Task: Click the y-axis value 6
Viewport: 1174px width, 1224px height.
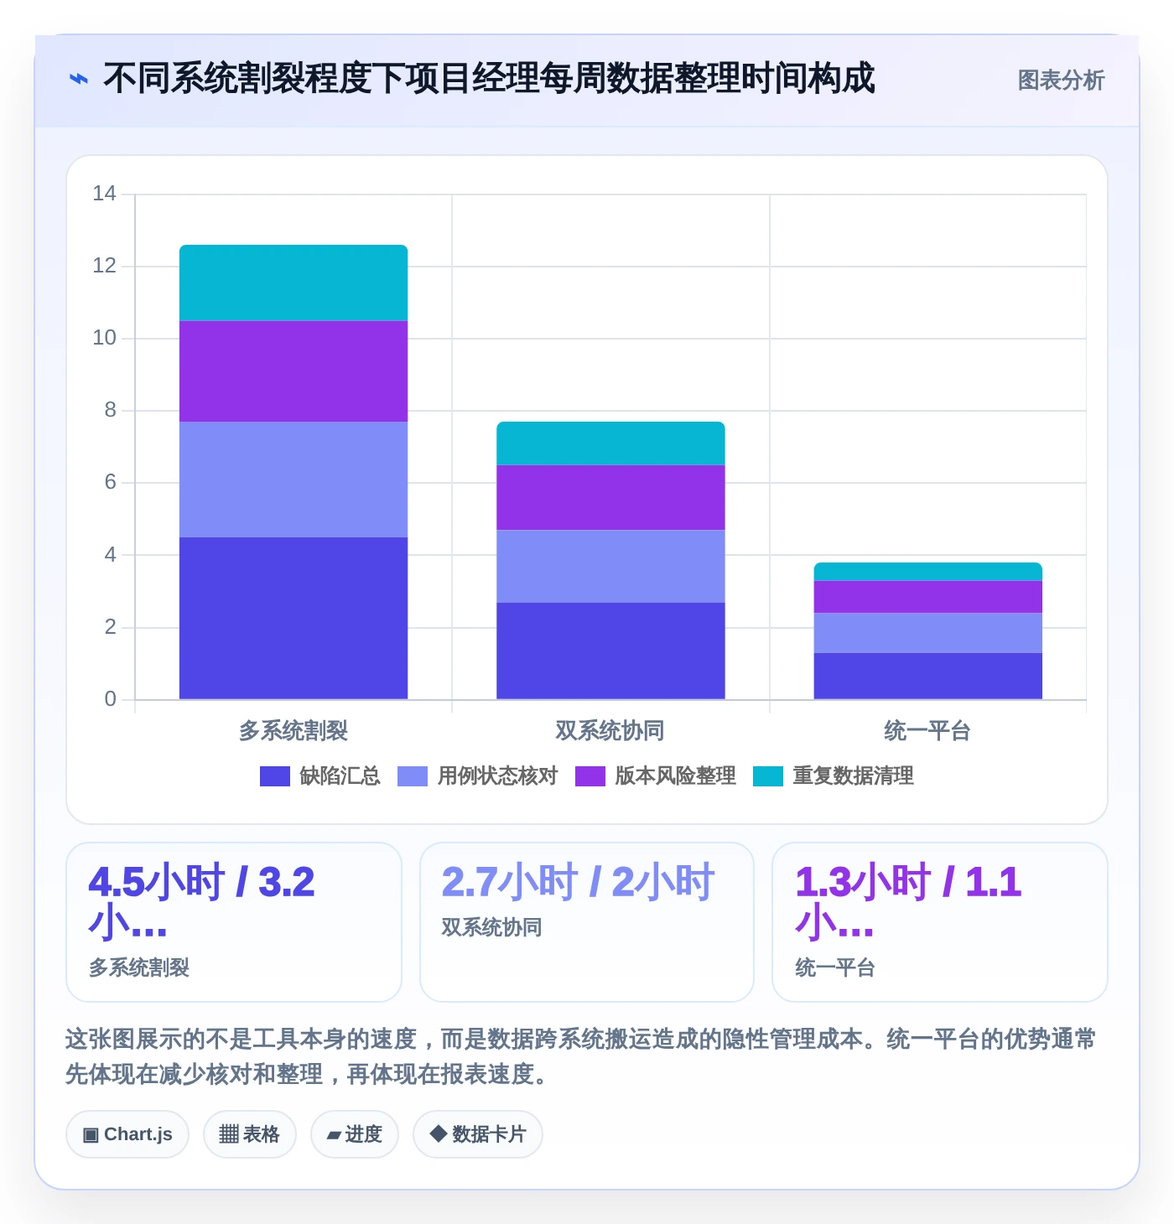Action: click(x=110, y=482)
